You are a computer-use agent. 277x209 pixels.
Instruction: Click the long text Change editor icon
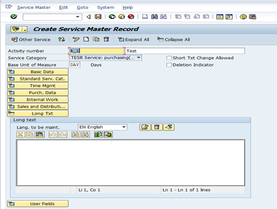pyautogui.click(x=145, y=127)
